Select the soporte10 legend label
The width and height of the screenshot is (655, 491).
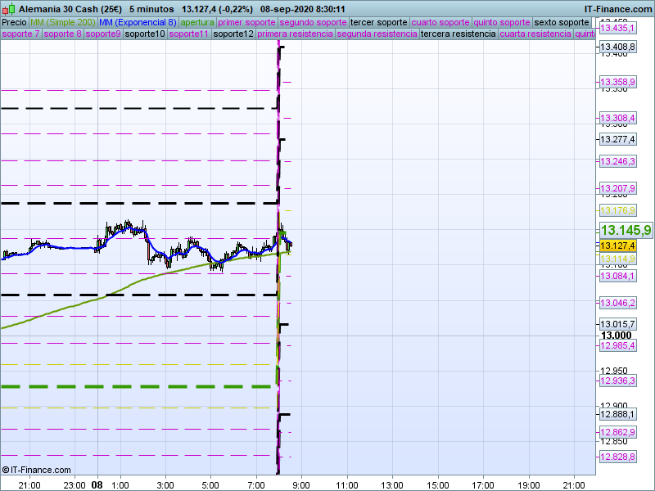click(x=145, y=34)
